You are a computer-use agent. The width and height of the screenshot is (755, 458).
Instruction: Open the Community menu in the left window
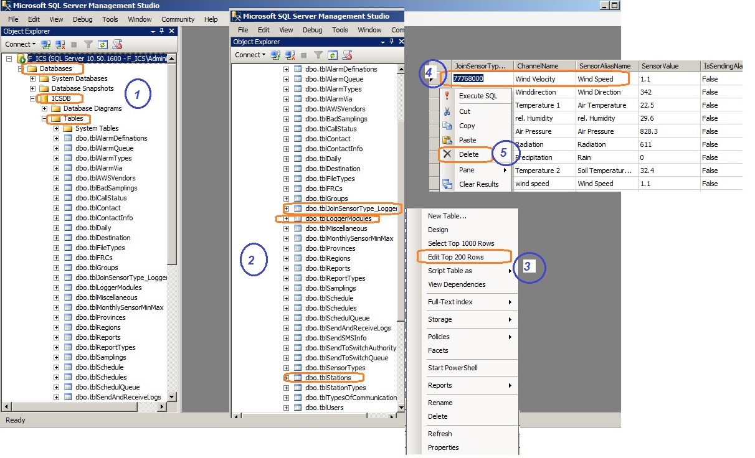click(178, 19)
